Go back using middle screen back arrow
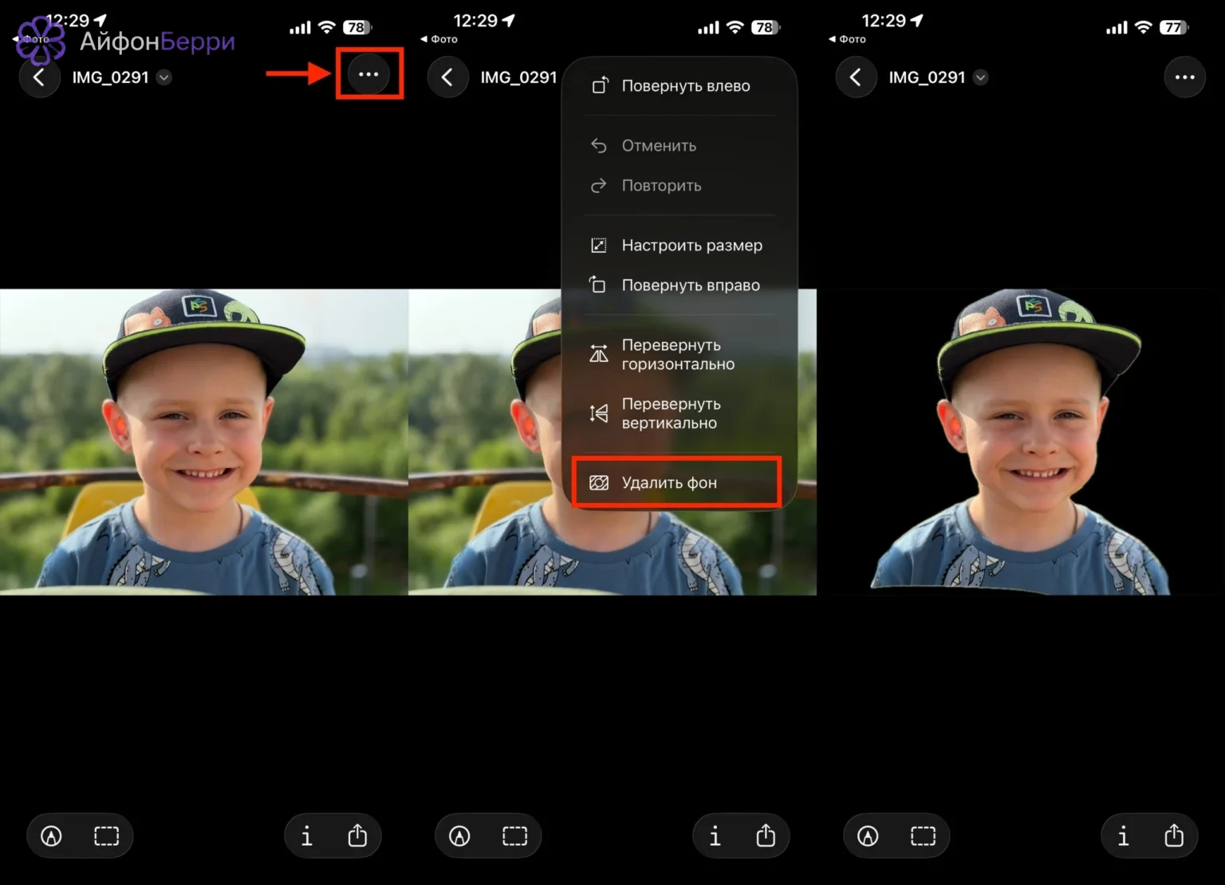The width and height of the screenshot is (1225, 885). tap(447, 77)
